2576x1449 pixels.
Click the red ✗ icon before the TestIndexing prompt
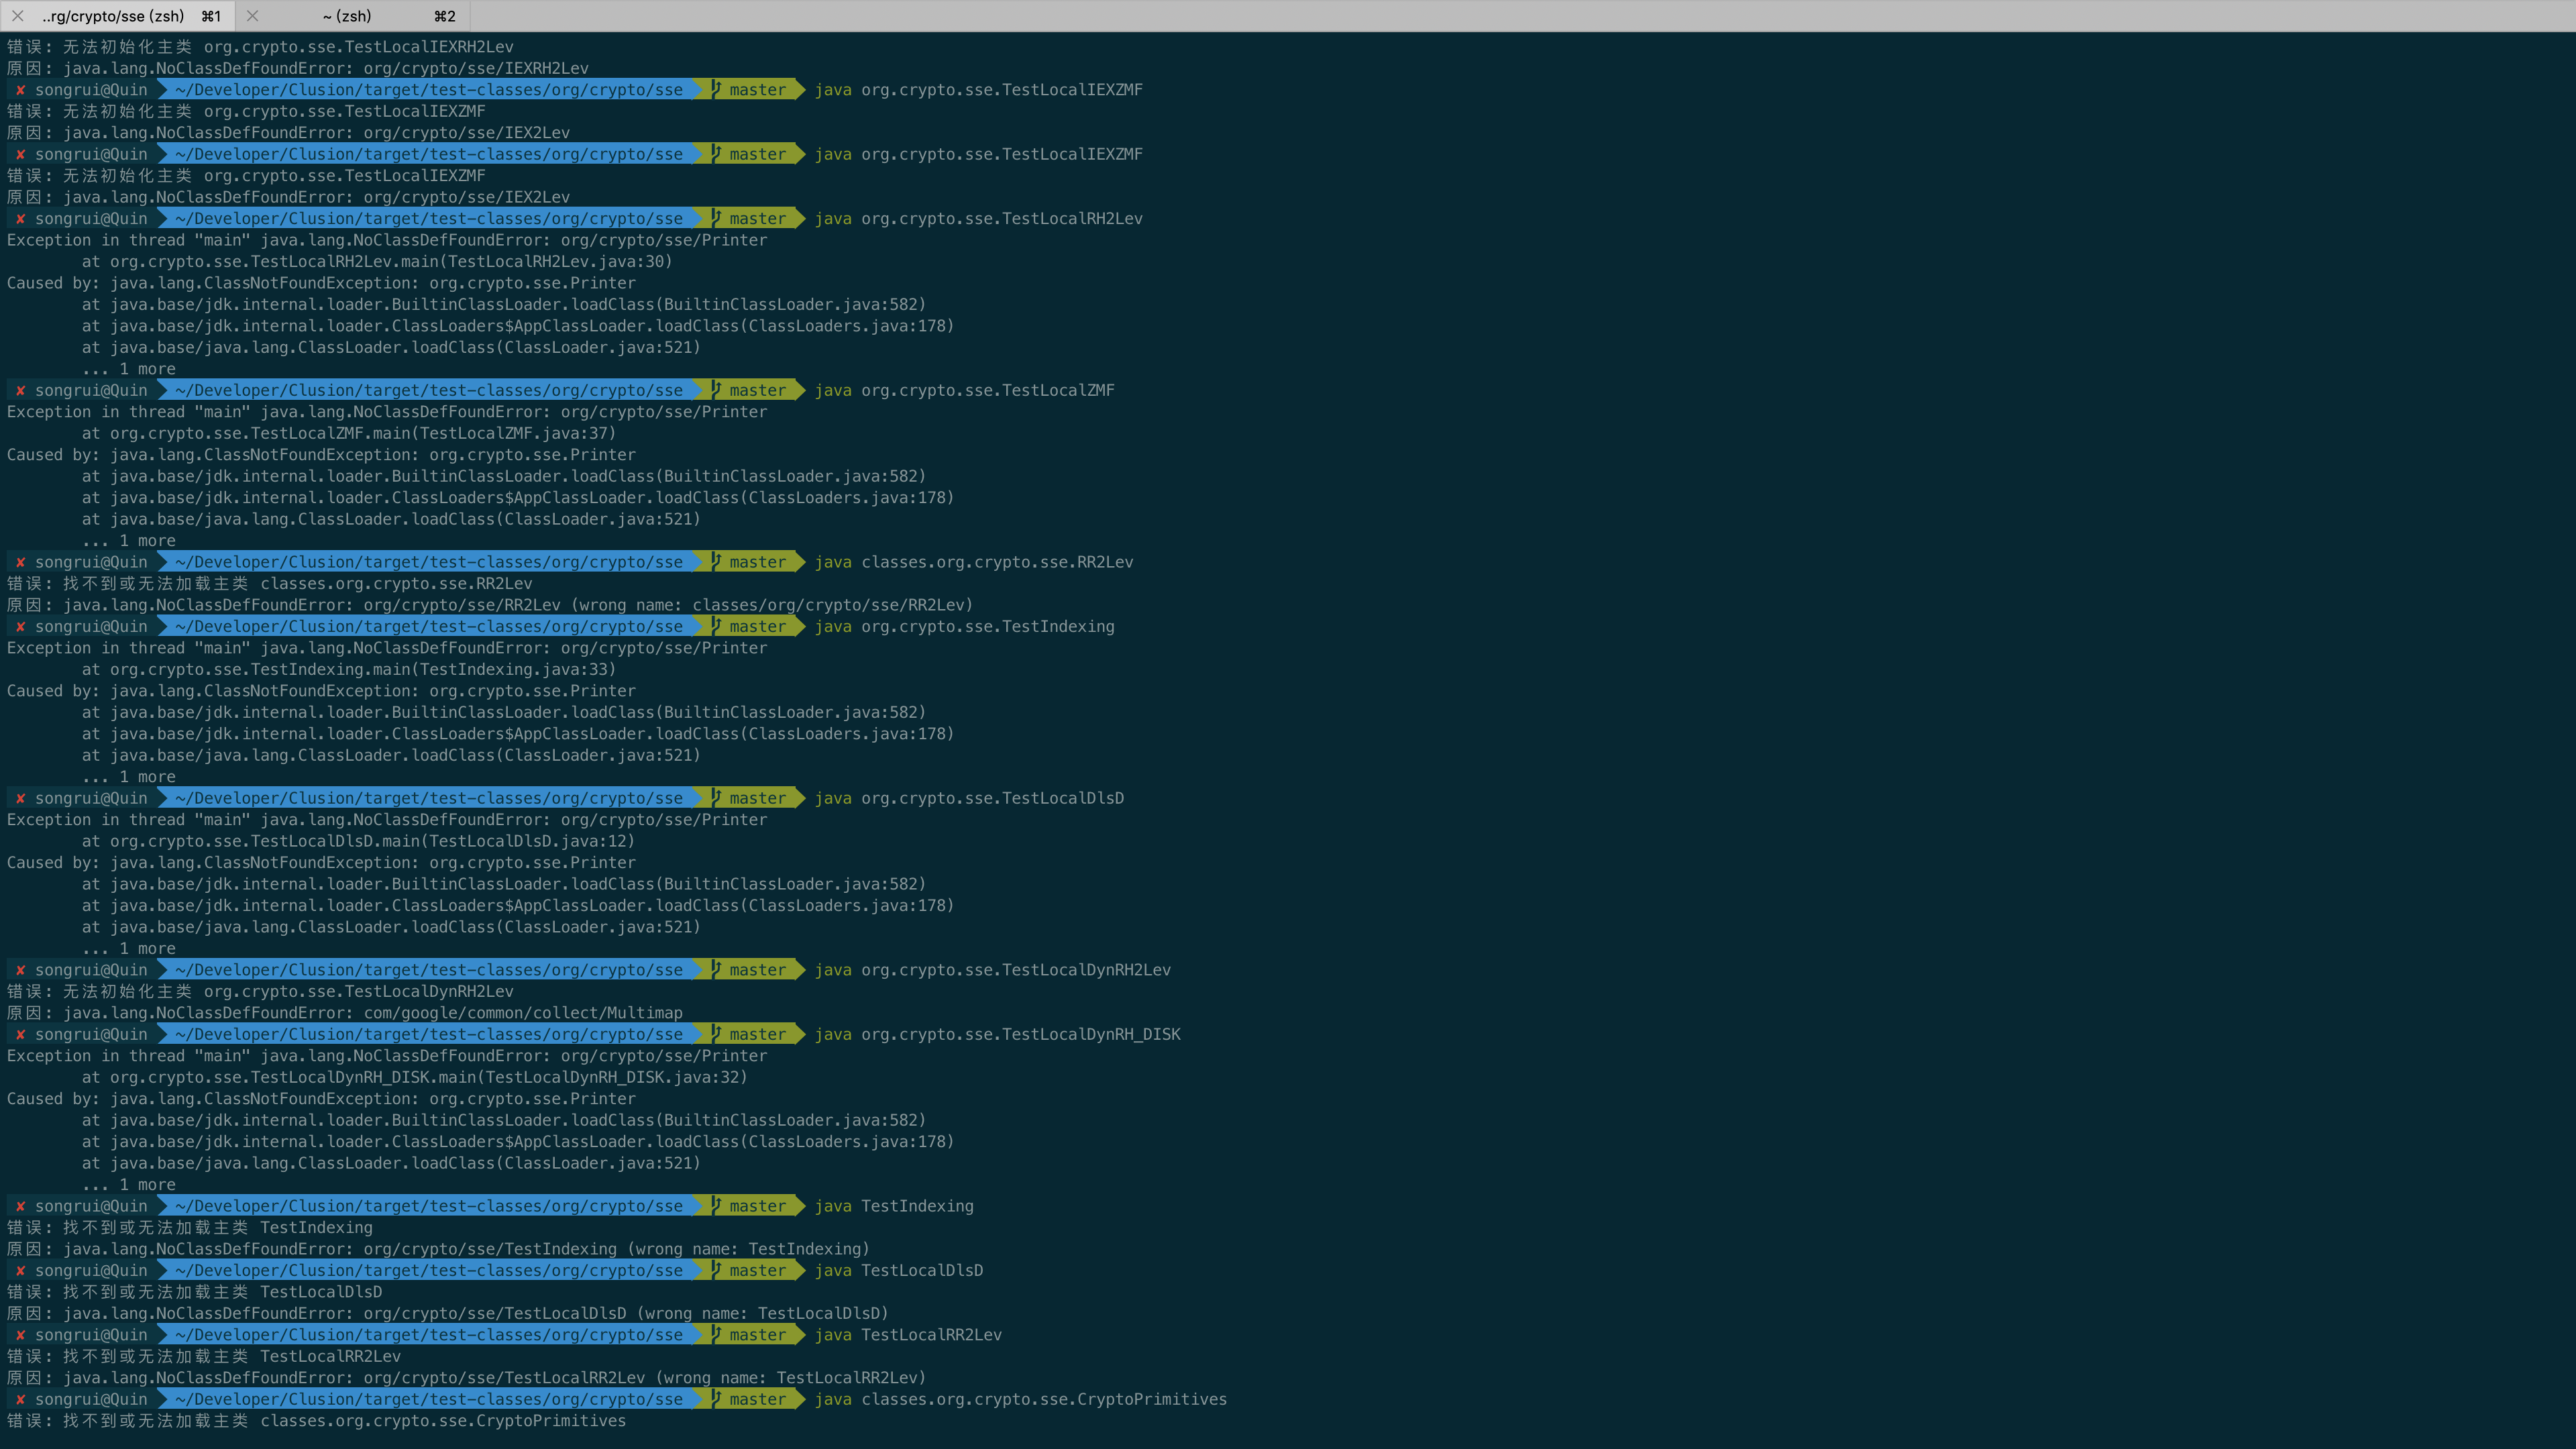pos(20,626)
